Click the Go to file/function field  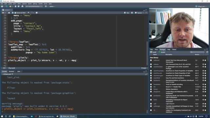pos(34,6)
